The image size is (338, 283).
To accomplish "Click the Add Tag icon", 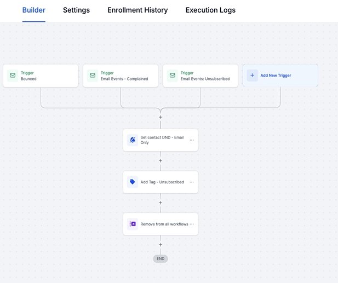I will 133,182.
